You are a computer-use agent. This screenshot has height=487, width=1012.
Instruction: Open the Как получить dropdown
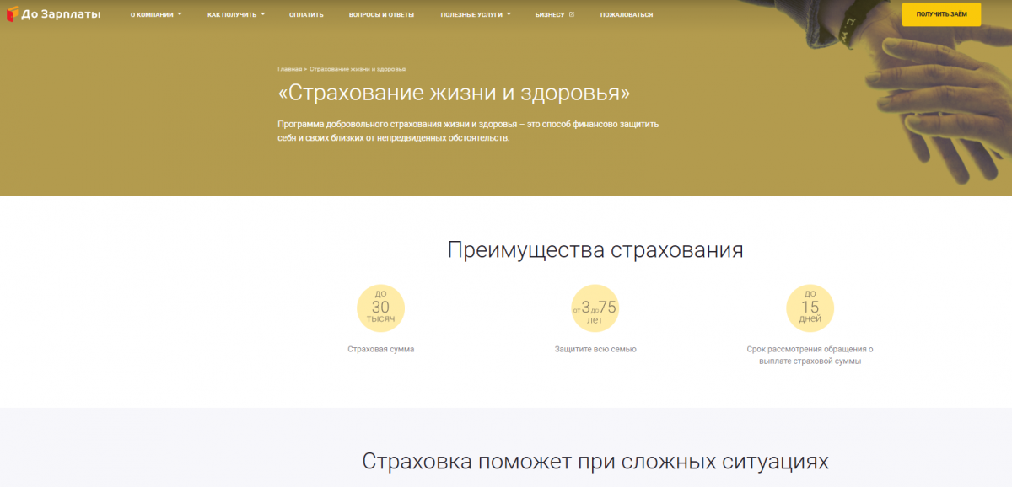pyautogui.click(x=236, y=15)
